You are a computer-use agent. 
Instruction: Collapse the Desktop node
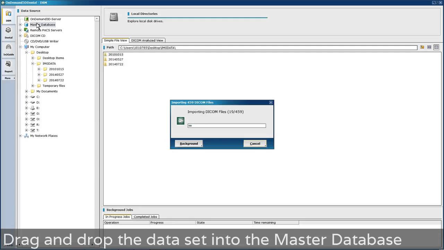pos(26,52)
